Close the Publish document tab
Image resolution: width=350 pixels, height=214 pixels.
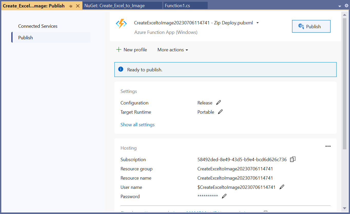pyautogui.click(x=78, y=6)
